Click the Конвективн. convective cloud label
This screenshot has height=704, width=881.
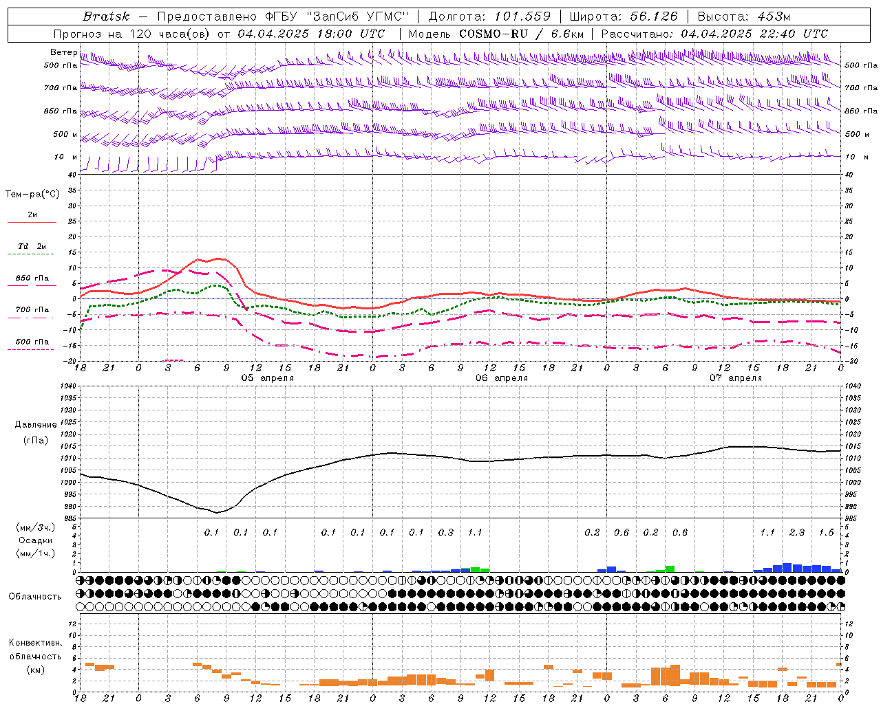click(35, 643)
